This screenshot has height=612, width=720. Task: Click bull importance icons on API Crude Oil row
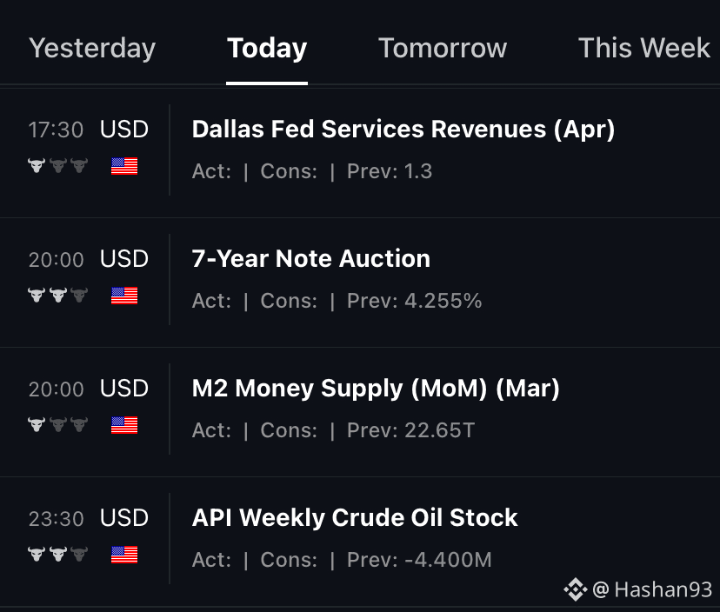(x=58, y=554)
